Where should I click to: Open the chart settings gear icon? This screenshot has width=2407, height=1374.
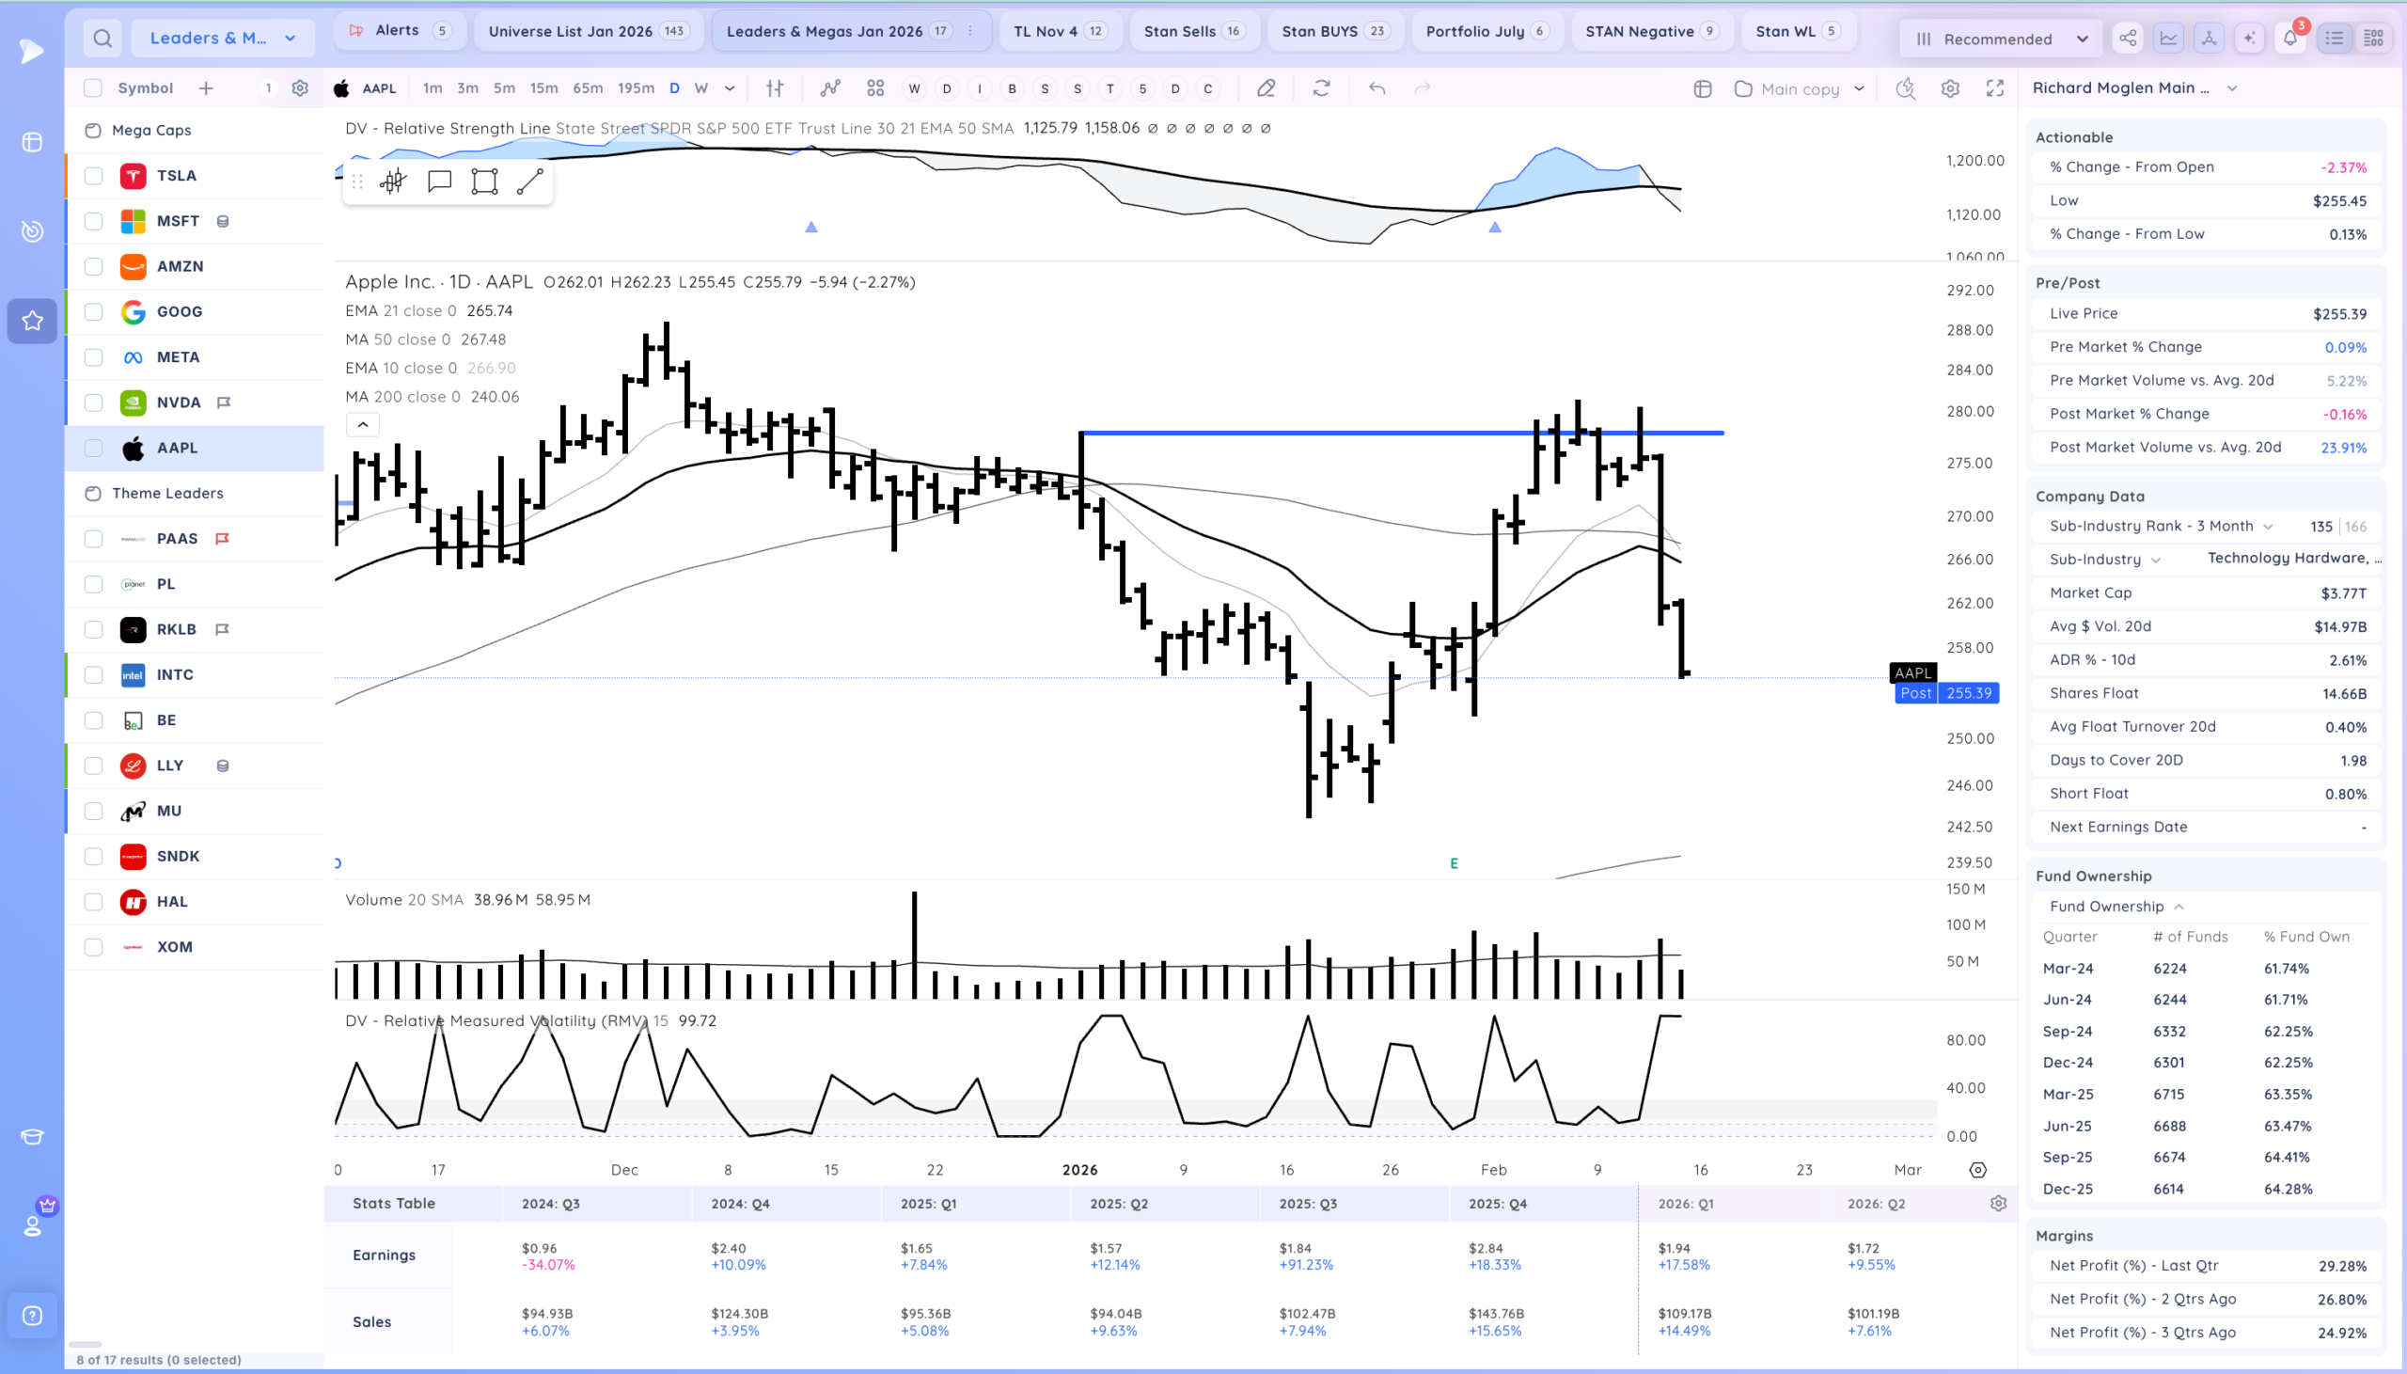tap(1950, 87)
